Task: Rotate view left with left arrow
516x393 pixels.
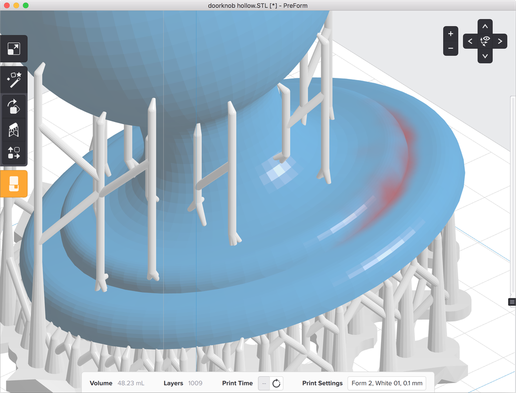Action: click(470, 41)
